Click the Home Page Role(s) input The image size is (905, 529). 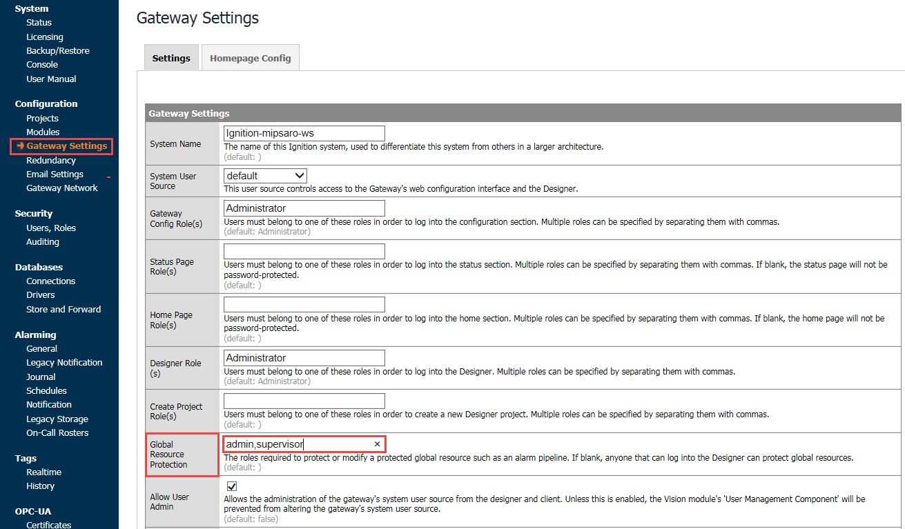304,304
